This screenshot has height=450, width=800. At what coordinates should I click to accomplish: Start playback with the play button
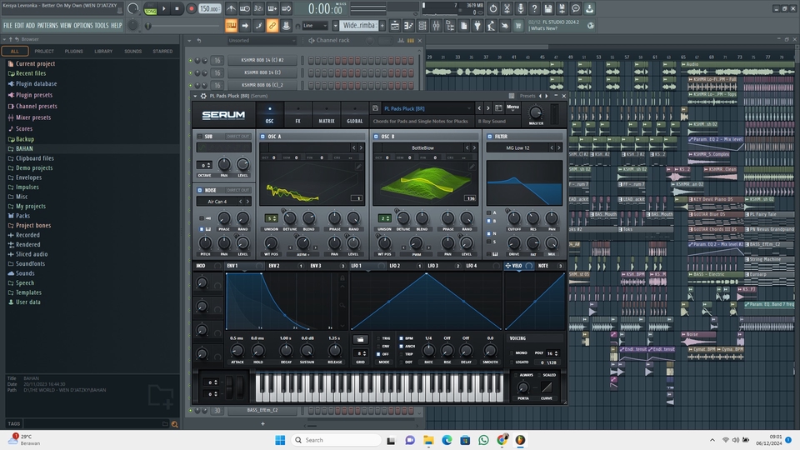pyautogui.click(x=164, y=8)
